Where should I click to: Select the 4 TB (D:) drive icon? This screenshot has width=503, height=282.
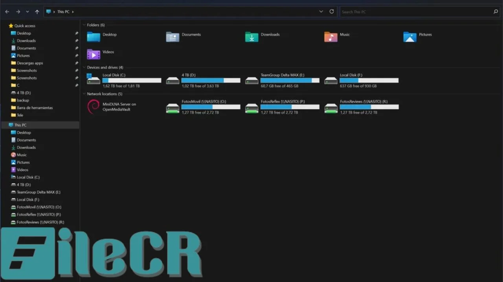(x=173, y=80)
